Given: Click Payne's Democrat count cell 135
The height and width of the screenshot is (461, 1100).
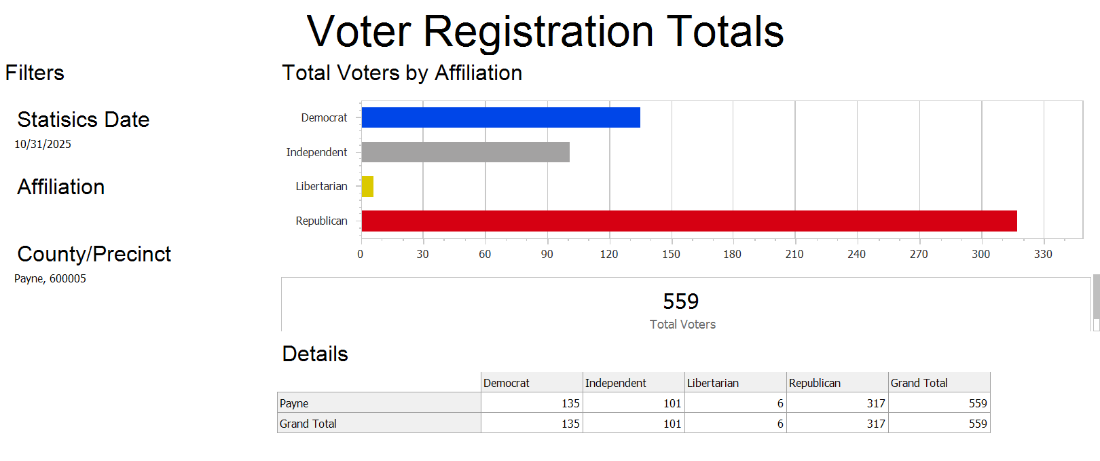Looking at the screenshot, I should click(531, 403).
